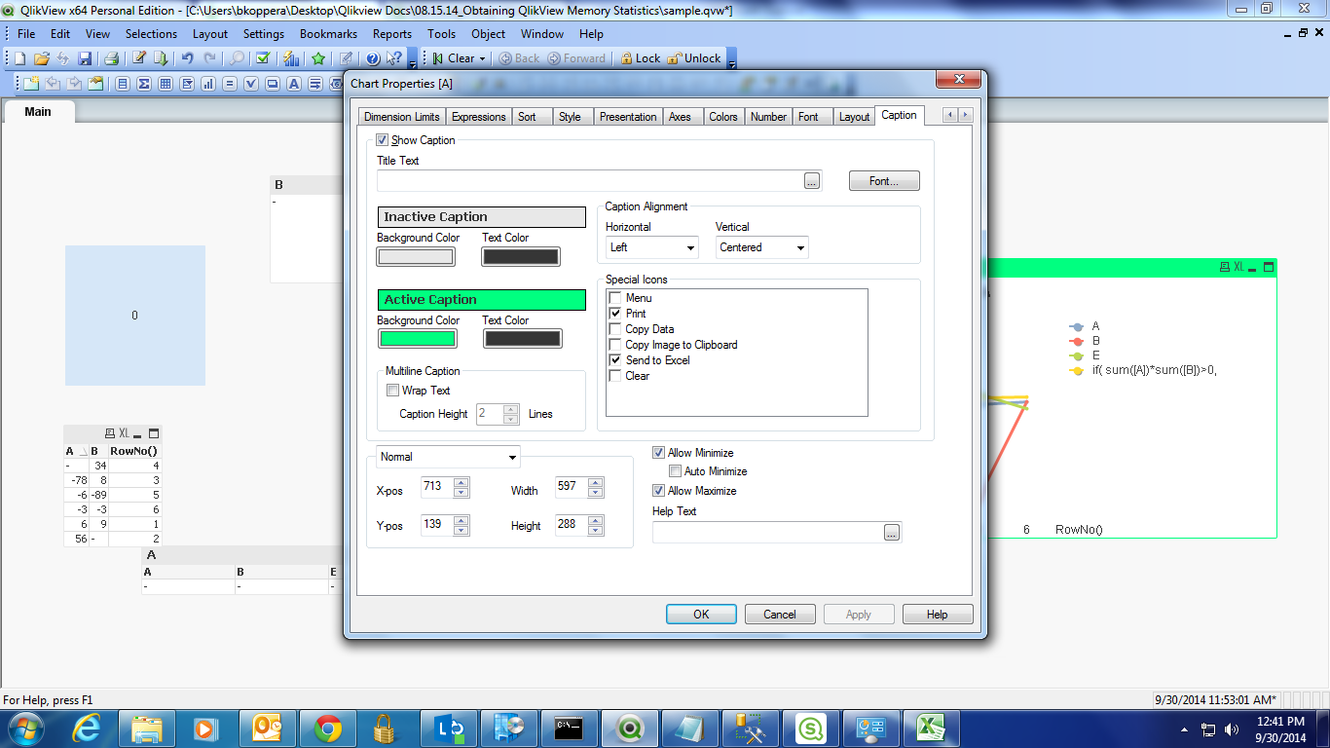Enable the Wrap Text checkbox
This screenshot has height=748, width=1330.
point(393,391)
